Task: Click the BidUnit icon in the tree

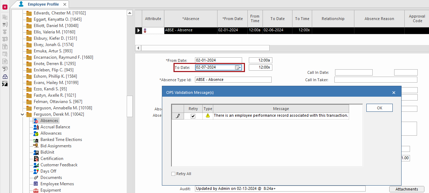Action: tap(36, 152)
